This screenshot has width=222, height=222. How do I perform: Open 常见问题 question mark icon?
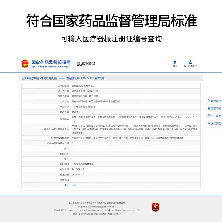209,109
